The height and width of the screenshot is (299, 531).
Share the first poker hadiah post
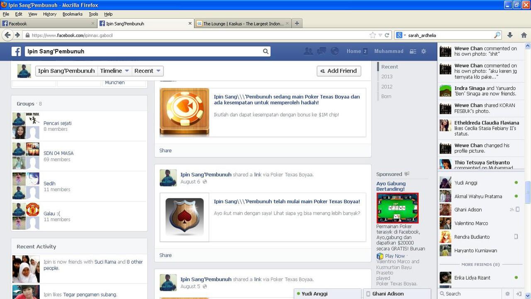pos(165,151)
